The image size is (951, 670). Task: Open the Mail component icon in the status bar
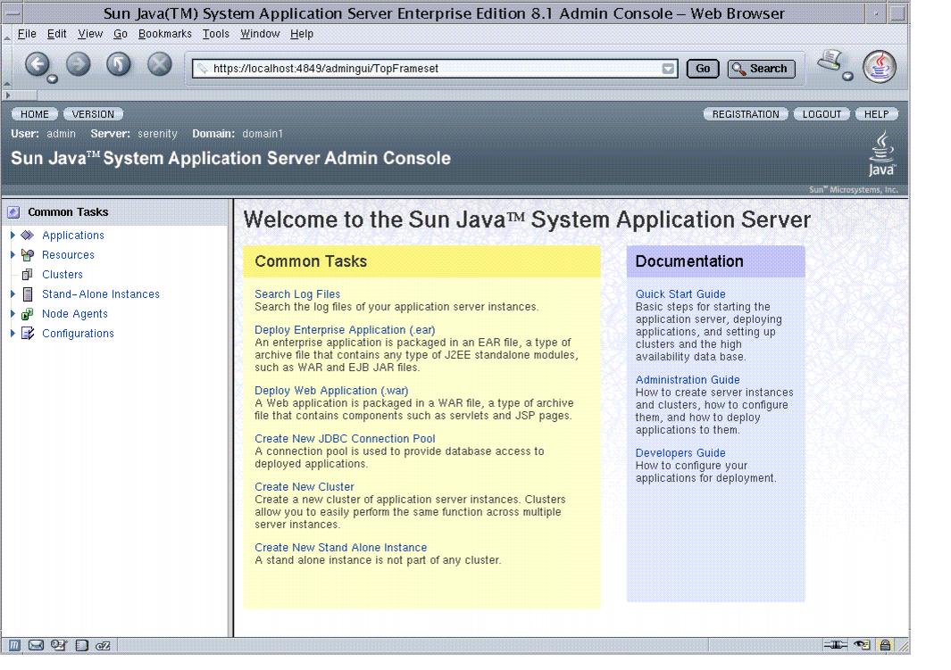(36, 645)
